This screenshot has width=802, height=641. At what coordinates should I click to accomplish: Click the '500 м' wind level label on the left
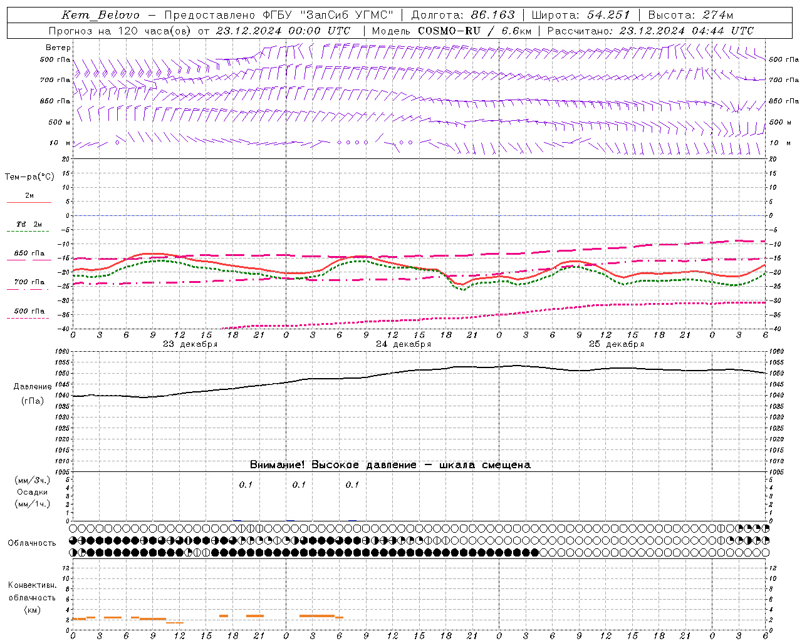pyautogui.click(x=60, y=122)
